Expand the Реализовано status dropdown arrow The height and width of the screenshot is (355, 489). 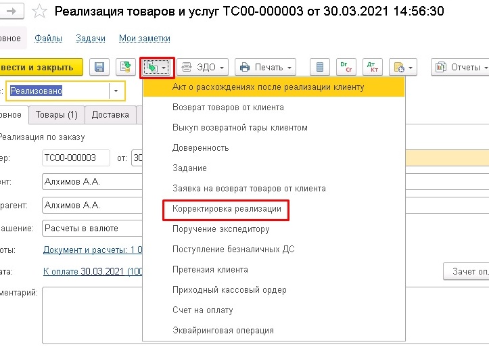pyautogui.click(x=116, y=91)
